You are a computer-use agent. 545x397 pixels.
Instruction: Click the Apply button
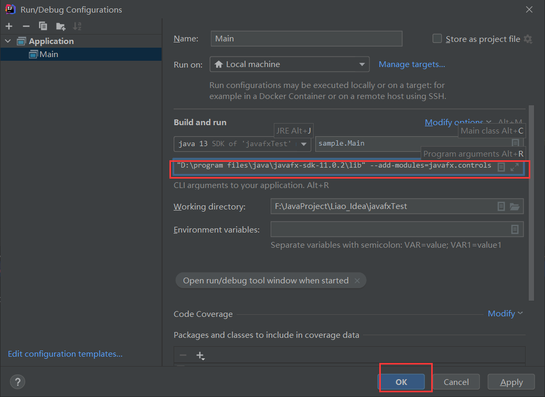pyautogui.click(x=511, y=382)
